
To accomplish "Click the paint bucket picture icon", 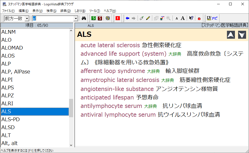I will [162, 18].
